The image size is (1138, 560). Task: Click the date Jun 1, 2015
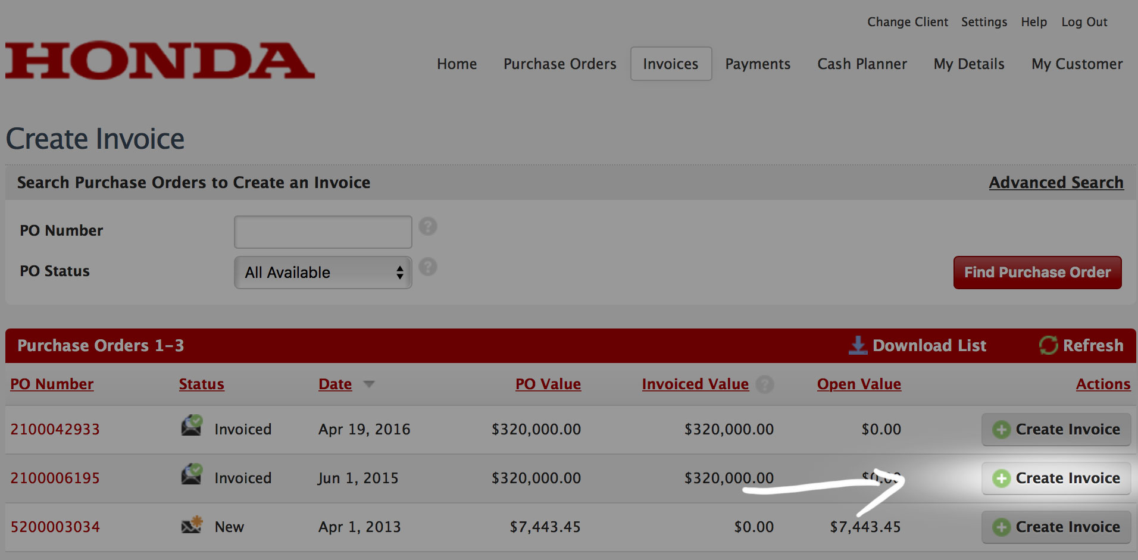point(358,478)
